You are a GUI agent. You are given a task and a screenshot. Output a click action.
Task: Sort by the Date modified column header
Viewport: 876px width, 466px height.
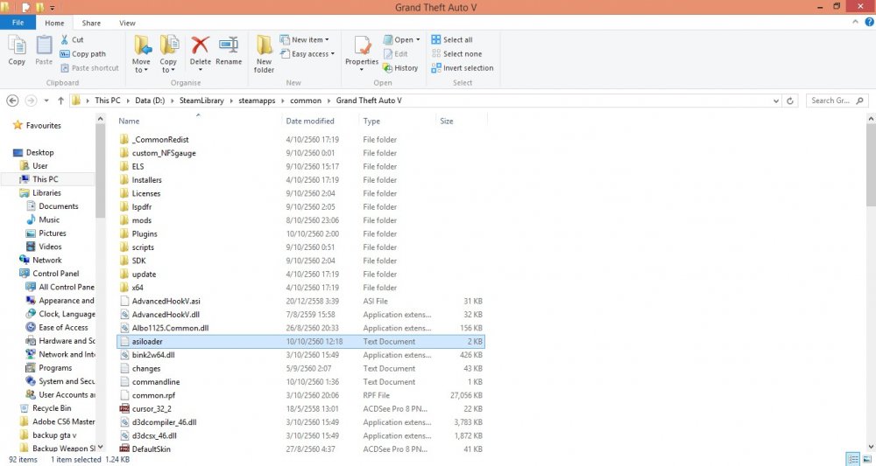point(310,121)
